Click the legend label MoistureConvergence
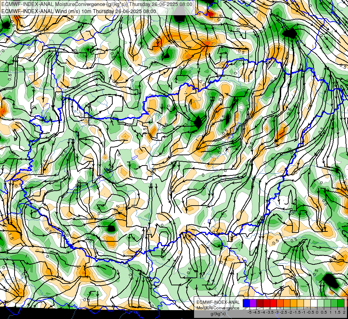 [218, 308]
